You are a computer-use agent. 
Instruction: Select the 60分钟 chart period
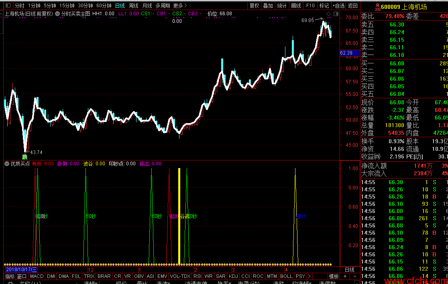coord(104,6)
